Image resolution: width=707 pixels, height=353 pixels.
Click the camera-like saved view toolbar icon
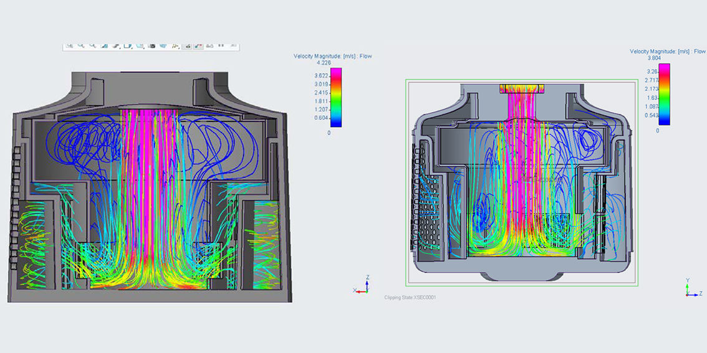pyautogui.click(x=152, y=46)
